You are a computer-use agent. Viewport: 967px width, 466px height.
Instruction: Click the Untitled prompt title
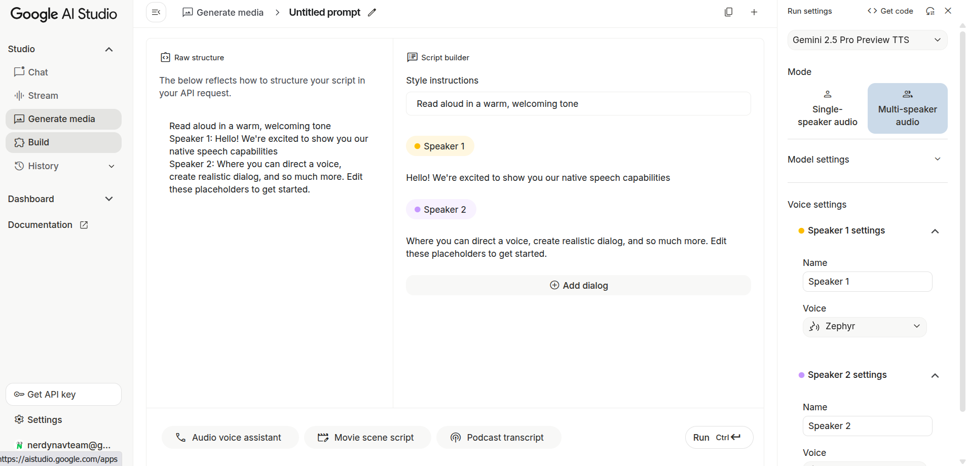click(x=324, y=12)
